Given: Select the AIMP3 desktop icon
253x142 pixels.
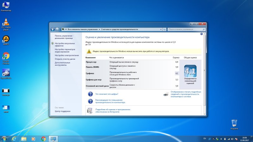Looking at the screenshot, I should point(6,40).
